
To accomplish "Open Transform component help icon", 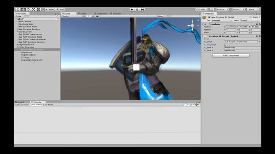I will click(257, 24).
